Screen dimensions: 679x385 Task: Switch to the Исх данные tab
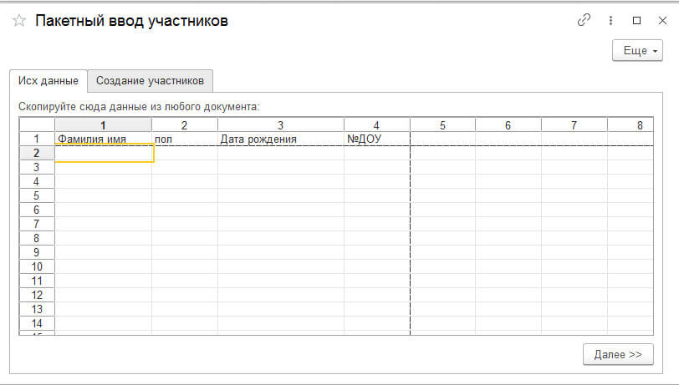(48, 81)
